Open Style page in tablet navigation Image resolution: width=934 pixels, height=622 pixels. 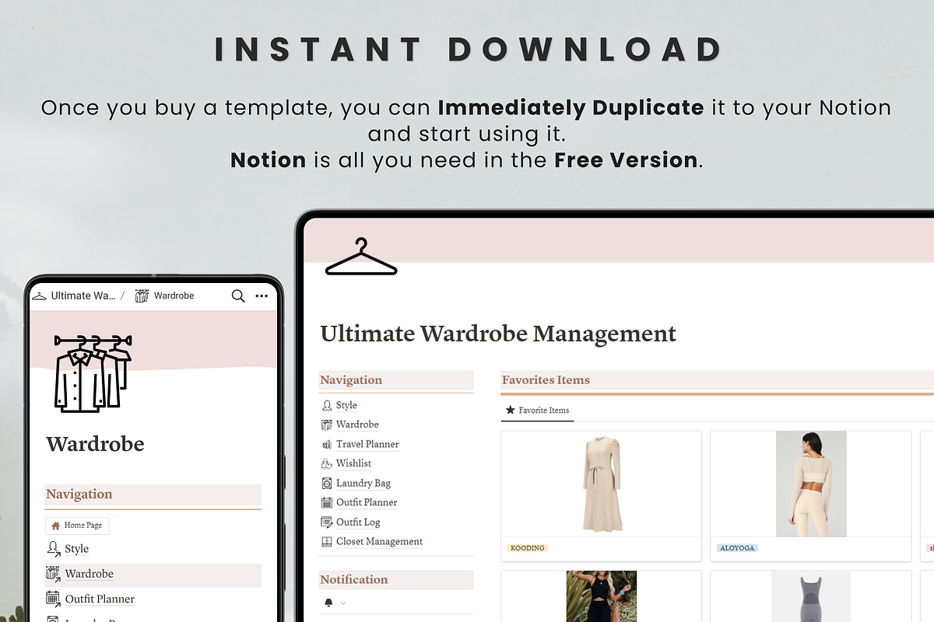(346, 405)
